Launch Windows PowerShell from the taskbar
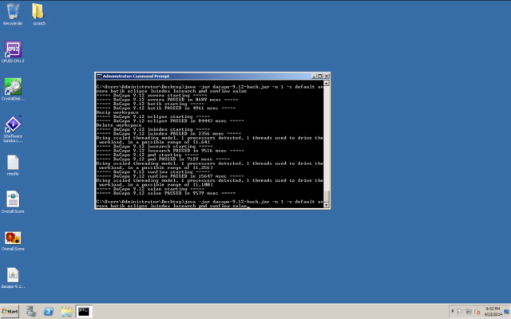Image resolution: width=511 pixels, height=319 pixels. 49,312
